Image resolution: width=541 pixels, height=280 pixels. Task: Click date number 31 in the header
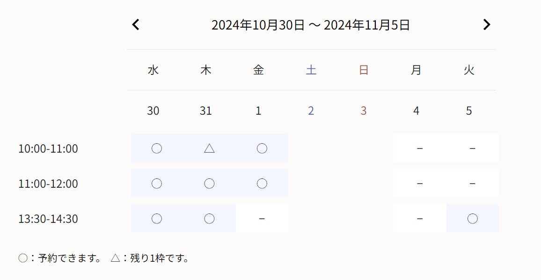coord(206,111)
